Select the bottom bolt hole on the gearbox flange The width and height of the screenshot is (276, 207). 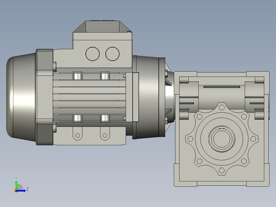(222, 170)
